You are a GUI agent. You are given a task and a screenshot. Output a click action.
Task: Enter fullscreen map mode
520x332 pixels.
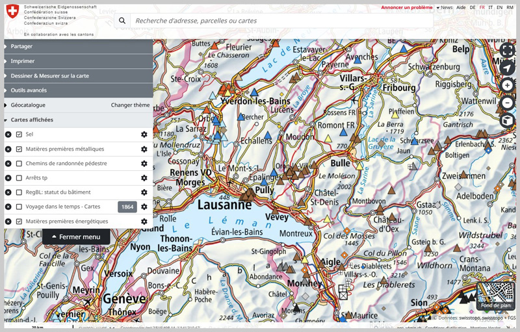pos(507,51)
